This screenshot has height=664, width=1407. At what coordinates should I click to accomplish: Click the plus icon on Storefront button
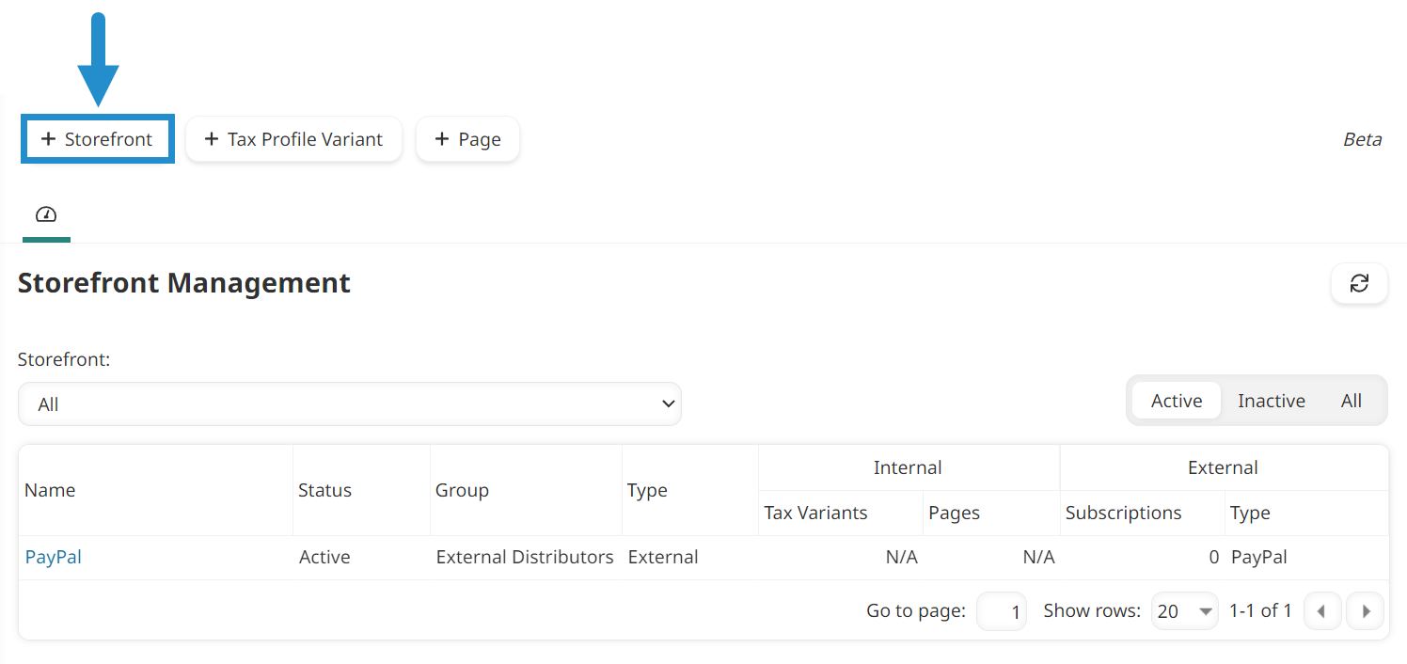48,138
